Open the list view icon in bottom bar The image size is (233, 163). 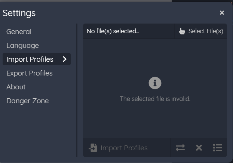218,148
